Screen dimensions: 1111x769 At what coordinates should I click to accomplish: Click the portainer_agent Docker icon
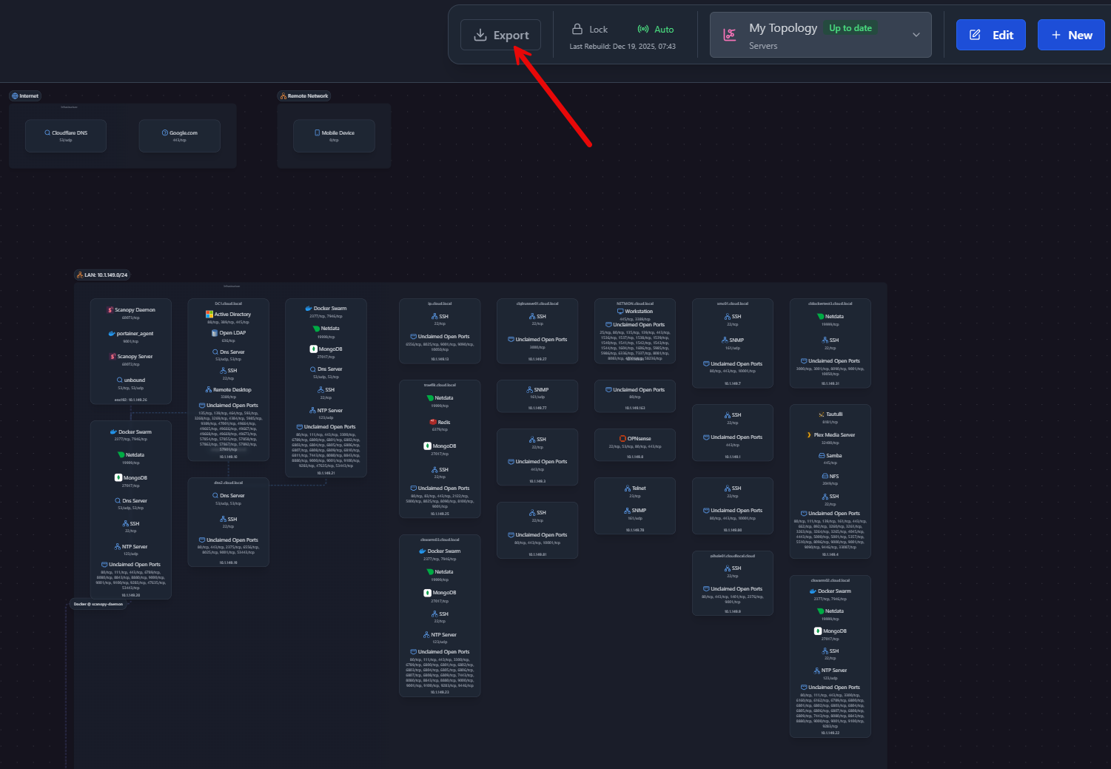point(113,334)
